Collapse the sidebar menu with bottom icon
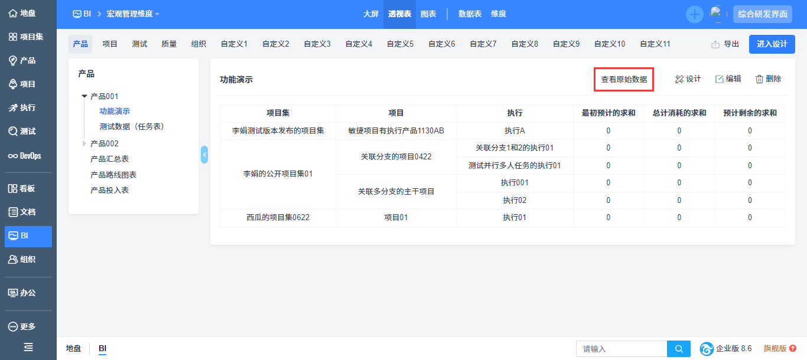The width and height of the screenshot is (807, 360). pyautogui.click(x=28, y=347)
